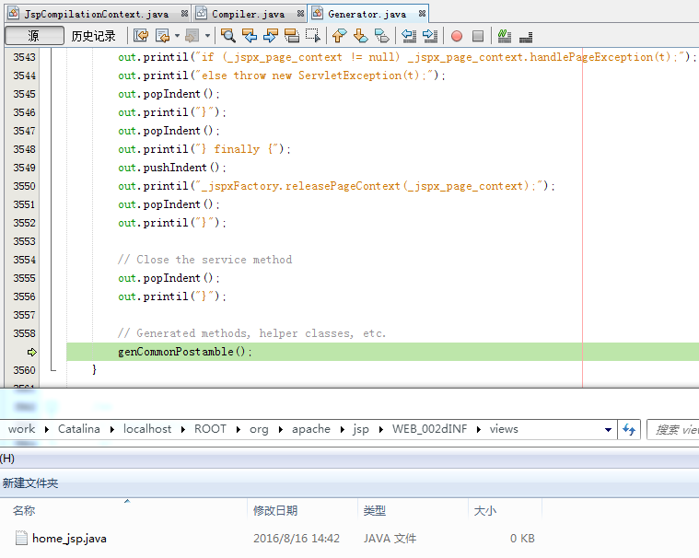Click 'Catalina' in the address breadcrumb

click(79, 429)
